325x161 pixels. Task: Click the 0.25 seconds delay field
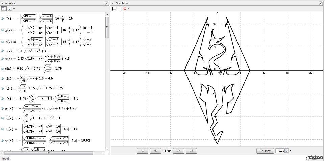(x=280, y=151)
